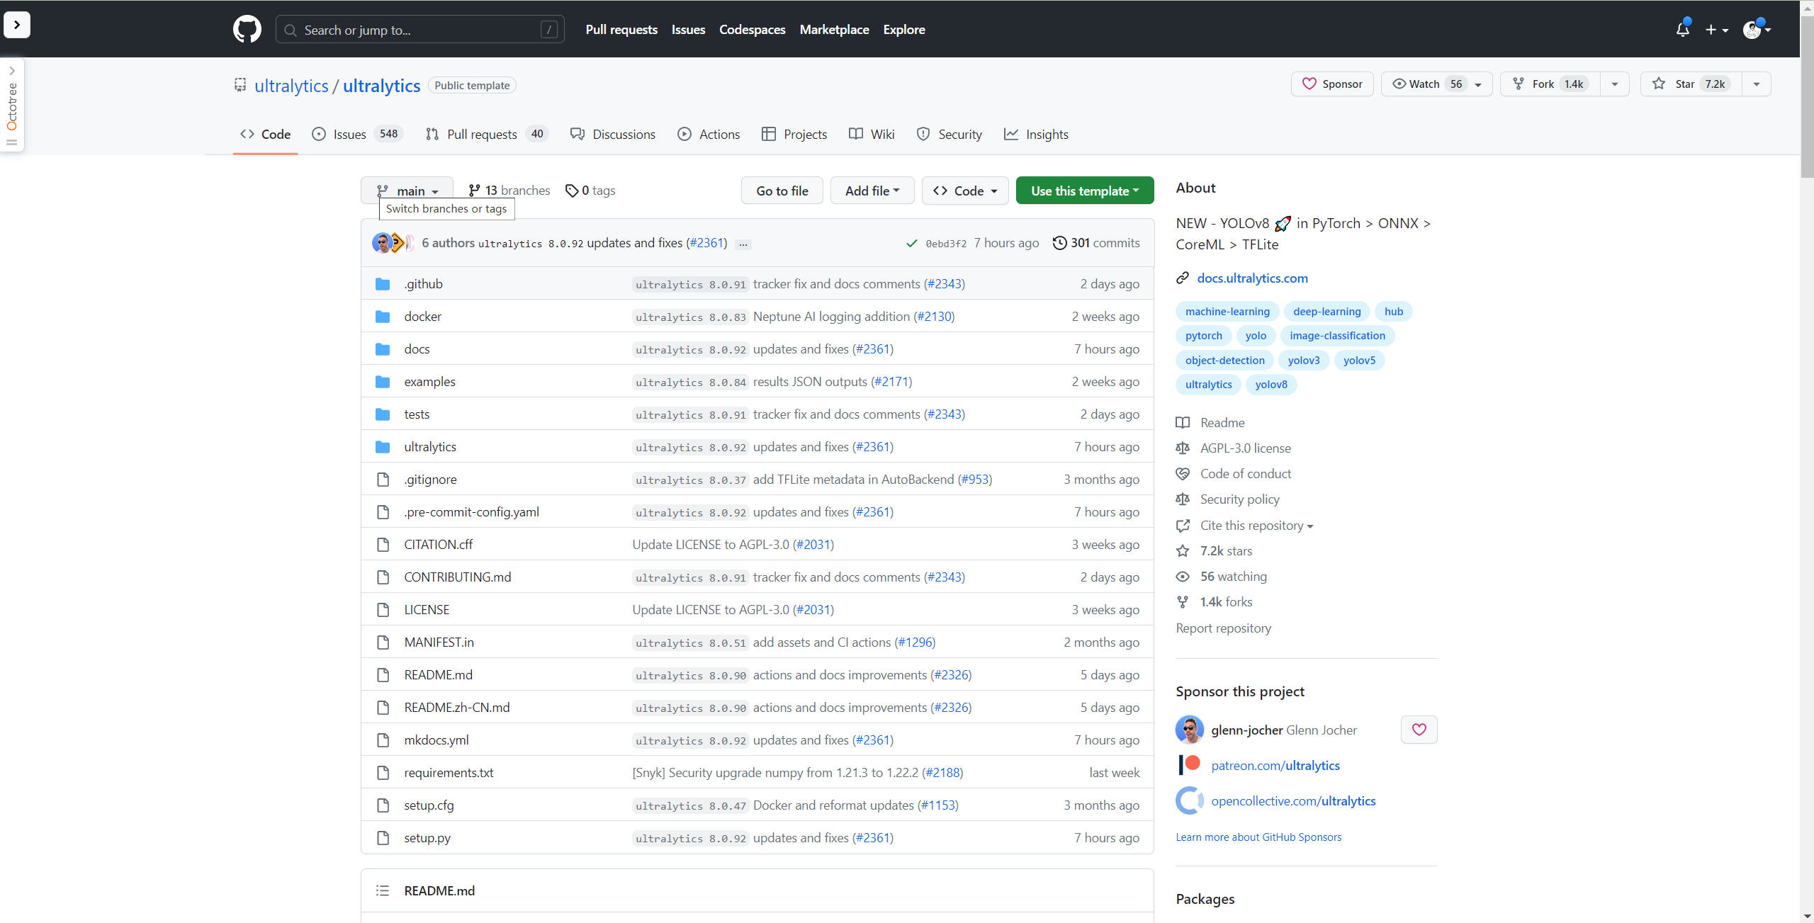This screenshot has height=923, width=1814.
Task: Open the tests folder
Action: tap(417, 414)
